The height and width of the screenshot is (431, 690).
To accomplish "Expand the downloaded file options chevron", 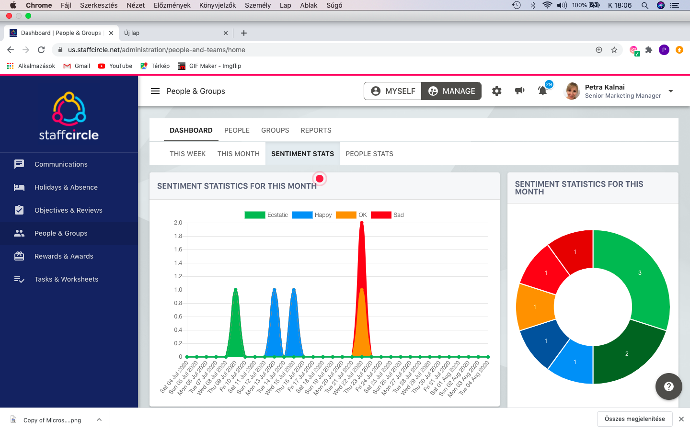I will click(99, 420).
